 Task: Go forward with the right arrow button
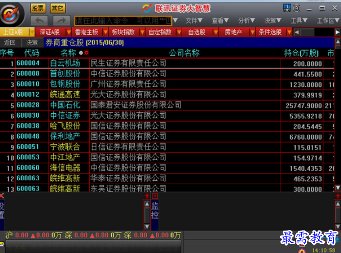point(62,21)
